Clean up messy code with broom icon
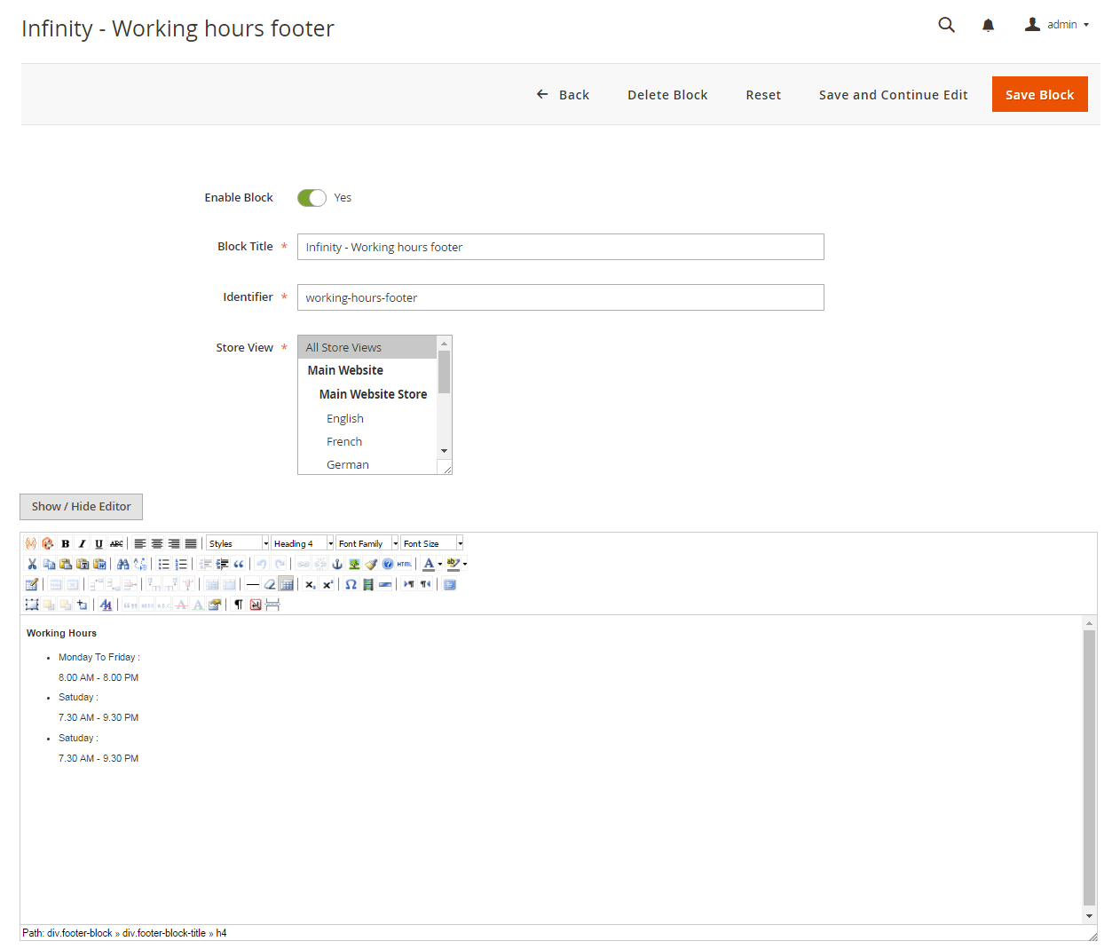This screenshot has width=1120, height=949. point(371,564)
